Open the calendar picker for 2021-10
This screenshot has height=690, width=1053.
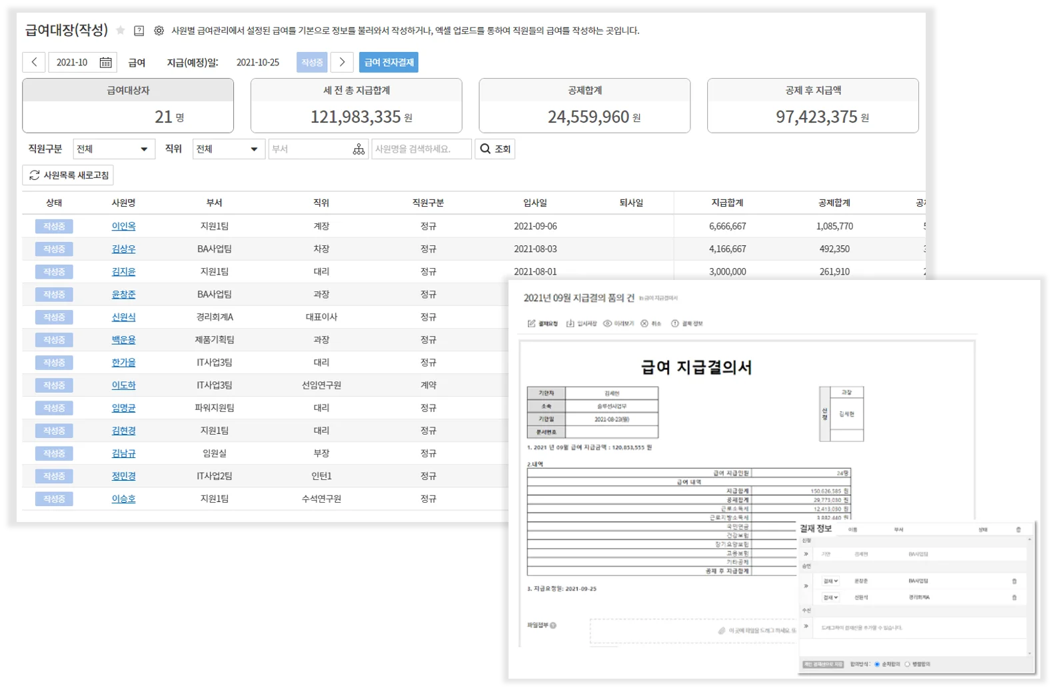(105, 63)
